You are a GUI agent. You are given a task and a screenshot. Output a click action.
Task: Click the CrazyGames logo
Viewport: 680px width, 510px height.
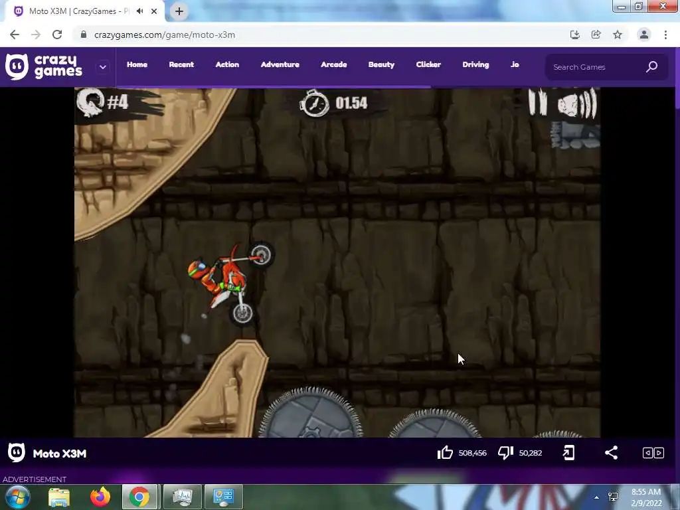tap(43, 67)
